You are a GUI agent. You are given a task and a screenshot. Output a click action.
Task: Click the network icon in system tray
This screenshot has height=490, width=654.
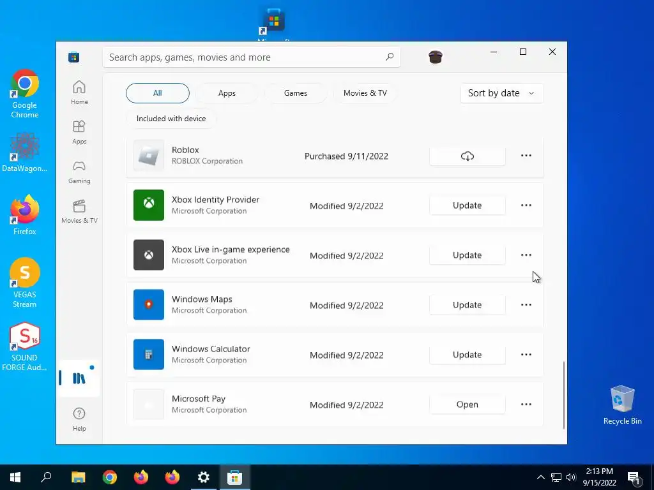click(x=556, y=477)
